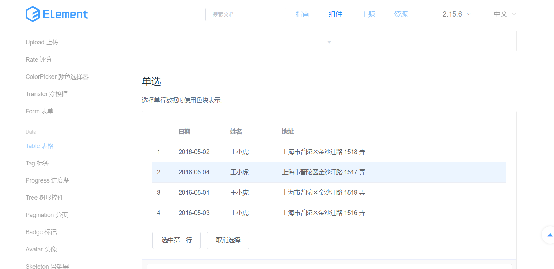Open the 中文 language dropdown
Screen dimensions: 554x269
505,14
